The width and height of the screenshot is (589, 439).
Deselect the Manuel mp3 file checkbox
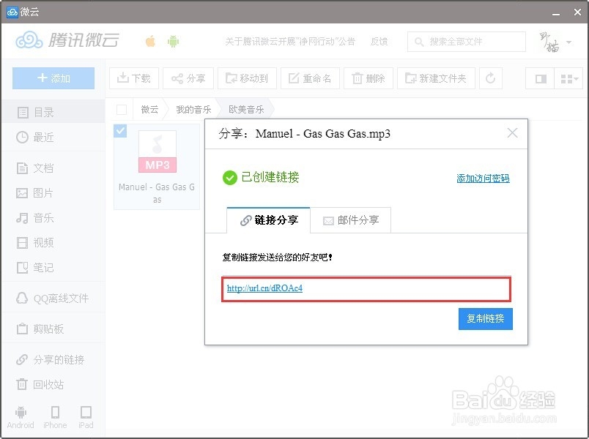pos(119,130)
